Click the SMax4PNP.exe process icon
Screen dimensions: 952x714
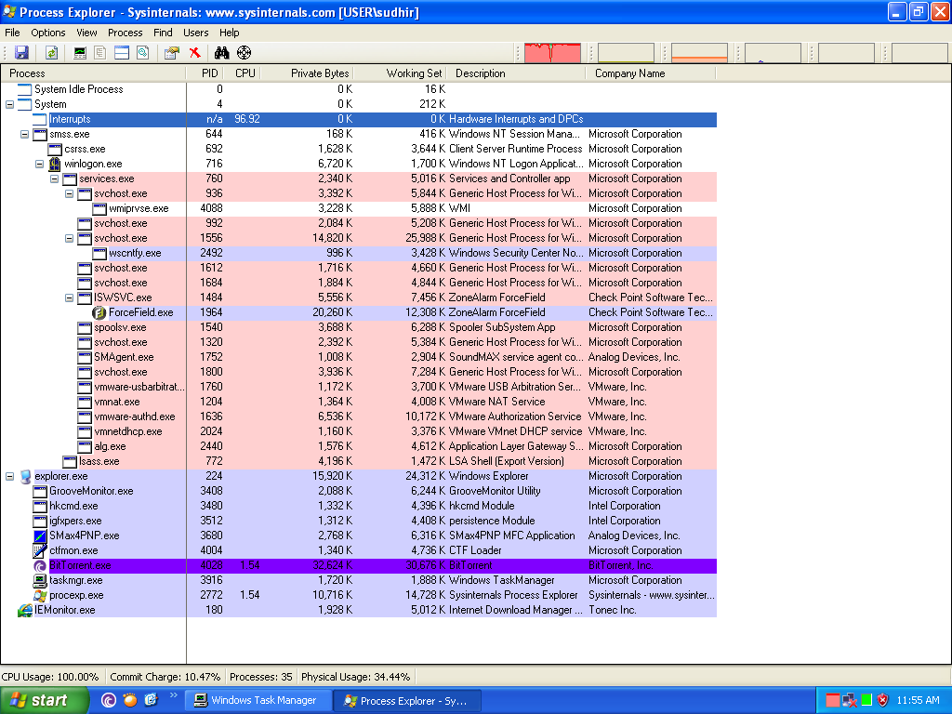coord(40,536)
